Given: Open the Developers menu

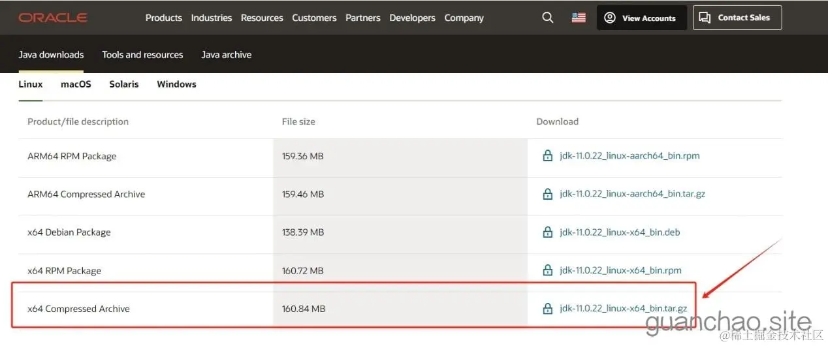Looking at the screenshot, I should (413, 18).
